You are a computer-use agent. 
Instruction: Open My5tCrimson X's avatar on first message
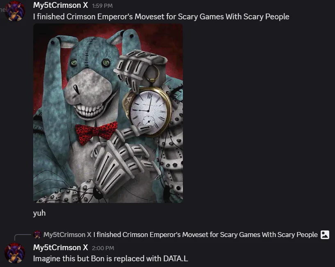pyautogui.click(x=15, y=11)
